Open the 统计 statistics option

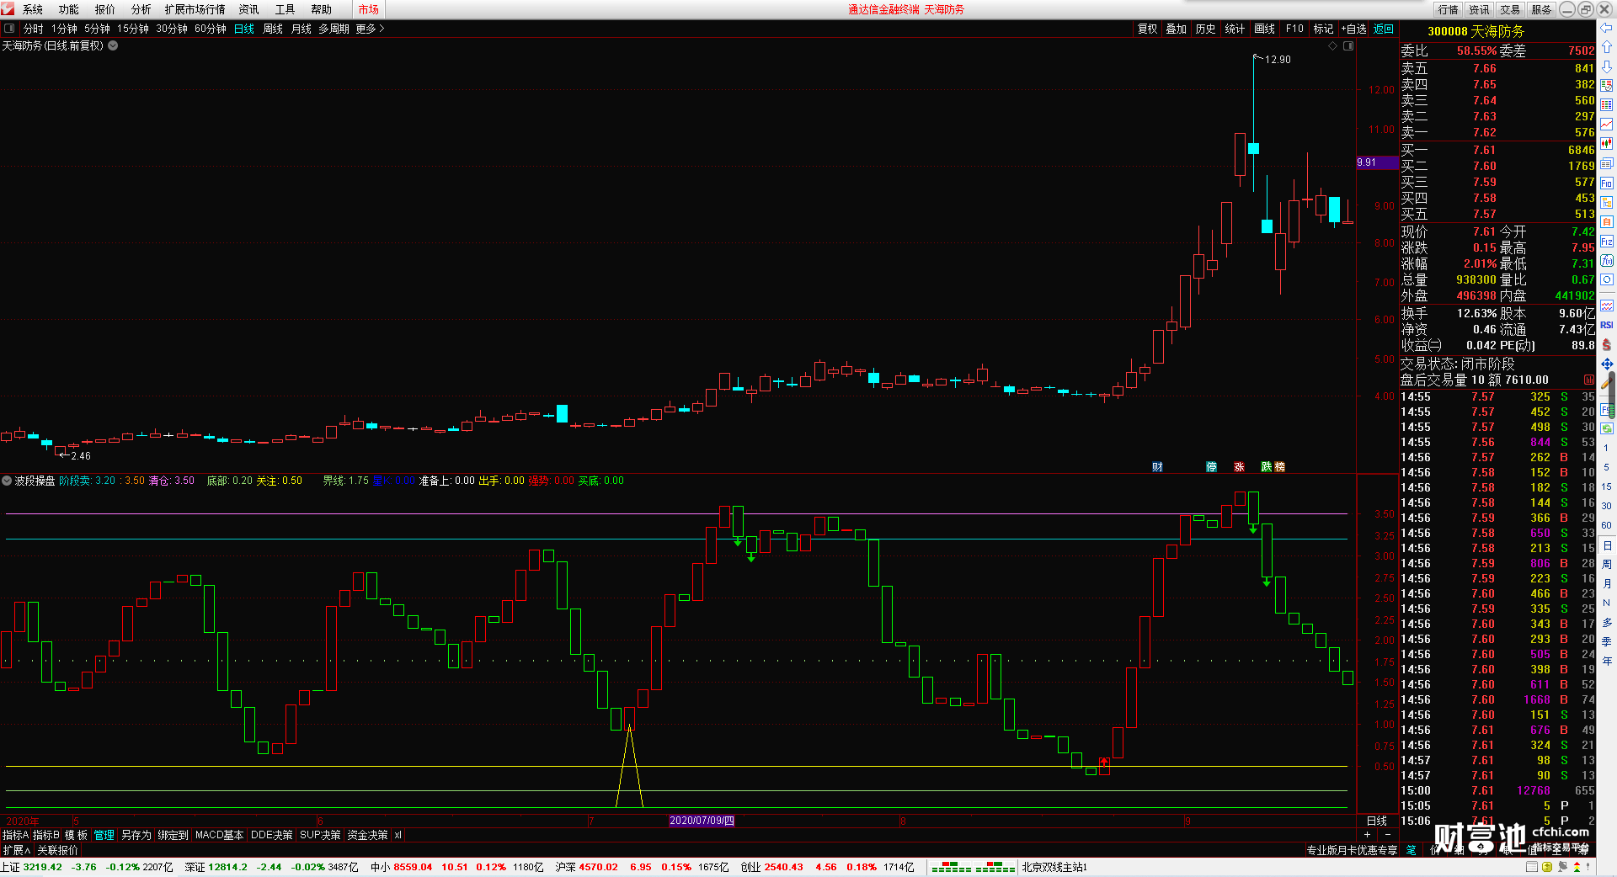tap(1235, 29)
